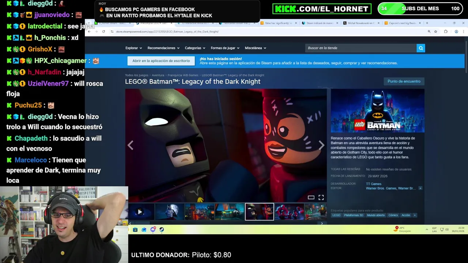This screenshot has height=263, width=468.
Task: Show hidden system tray icons
Action: pos(427,229)
